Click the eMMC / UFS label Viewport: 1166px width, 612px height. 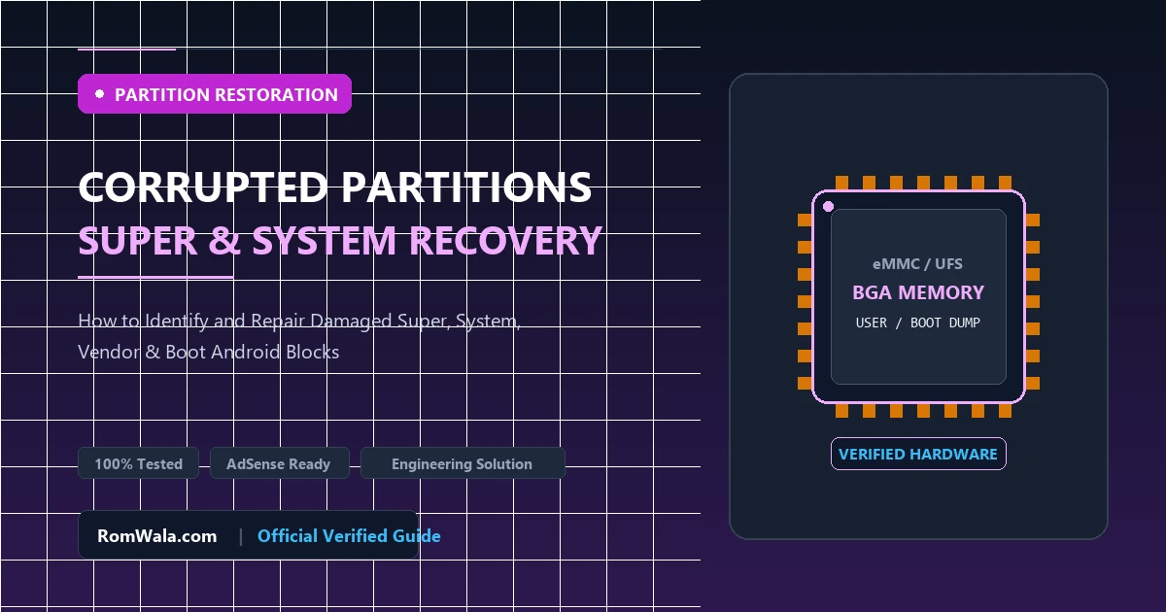(x=918, y=264)
